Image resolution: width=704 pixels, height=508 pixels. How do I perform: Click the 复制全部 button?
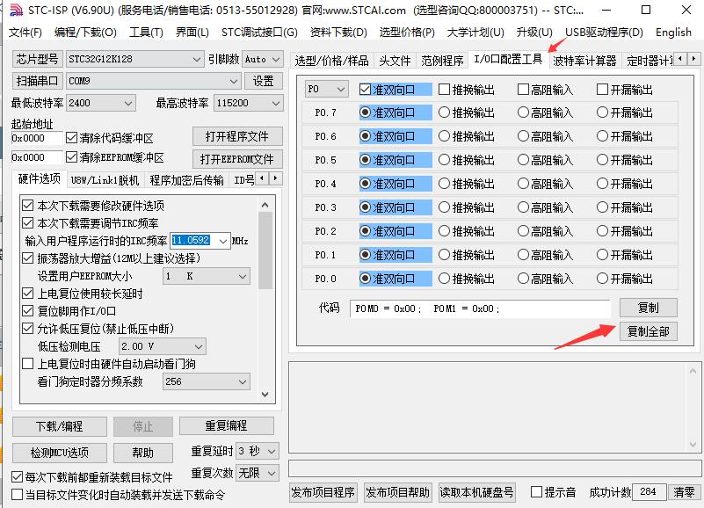649,332
